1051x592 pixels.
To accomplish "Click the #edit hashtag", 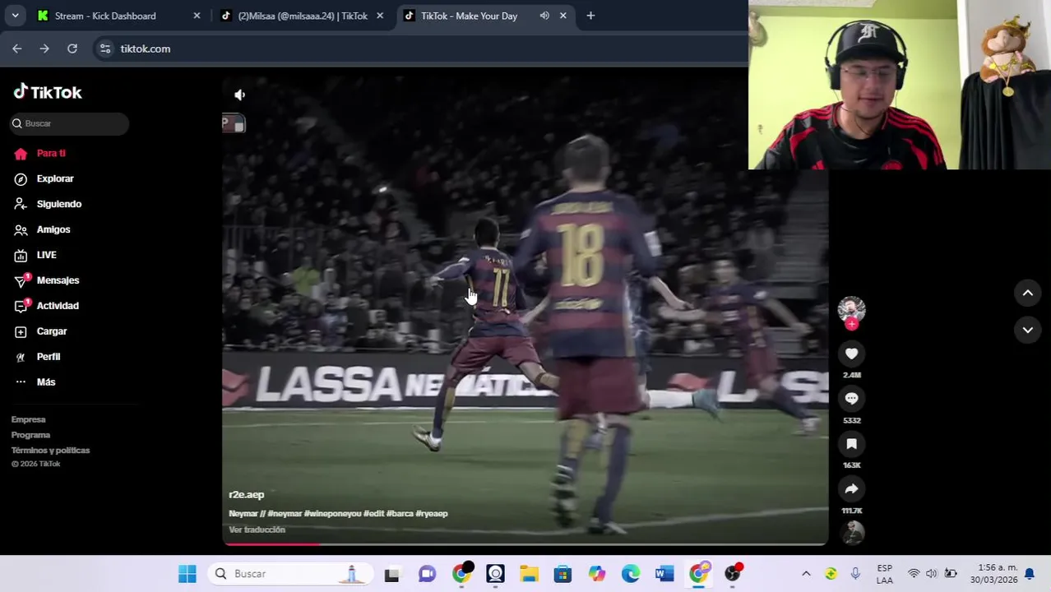I will coord(373,513).
